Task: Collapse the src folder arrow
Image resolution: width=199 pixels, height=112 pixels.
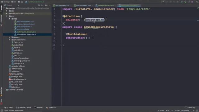Action: [x=7, y=16]
